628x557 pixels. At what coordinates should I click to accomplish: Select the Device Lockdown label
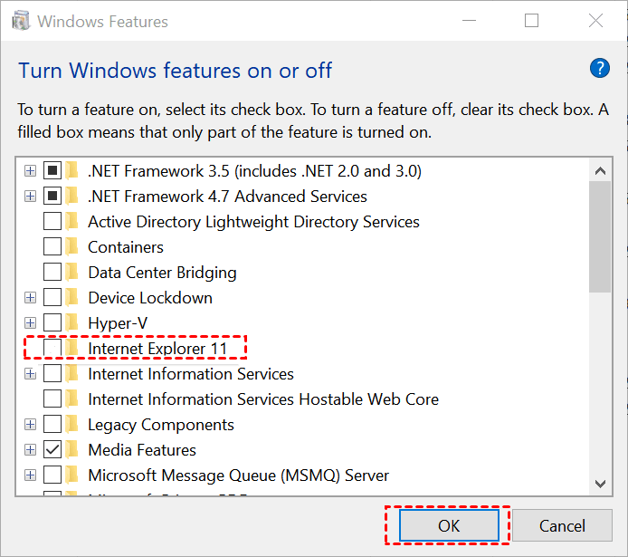click(x=150, y=298)
